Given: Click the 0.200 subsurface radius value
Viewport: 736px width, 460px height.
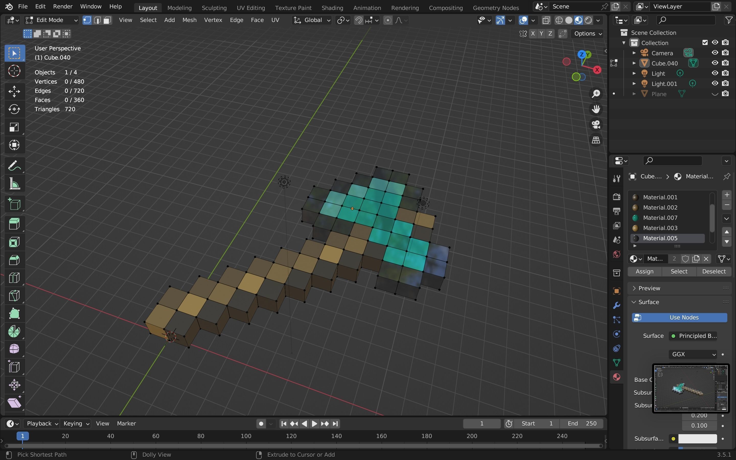Looking at the screenshot, I should click(699, 416).
